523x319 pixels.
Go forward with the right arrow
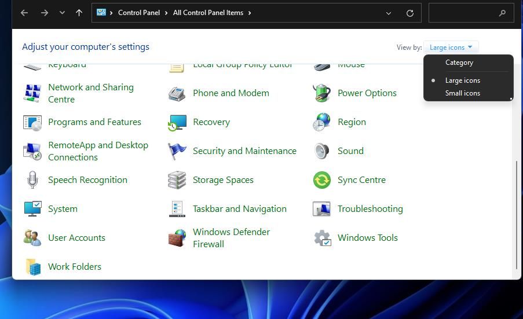(45, 13)
